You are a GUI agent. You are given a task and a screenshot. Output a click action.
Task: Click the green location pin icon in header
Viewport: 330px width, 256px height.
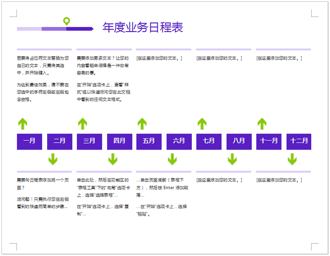coord(66,21)
